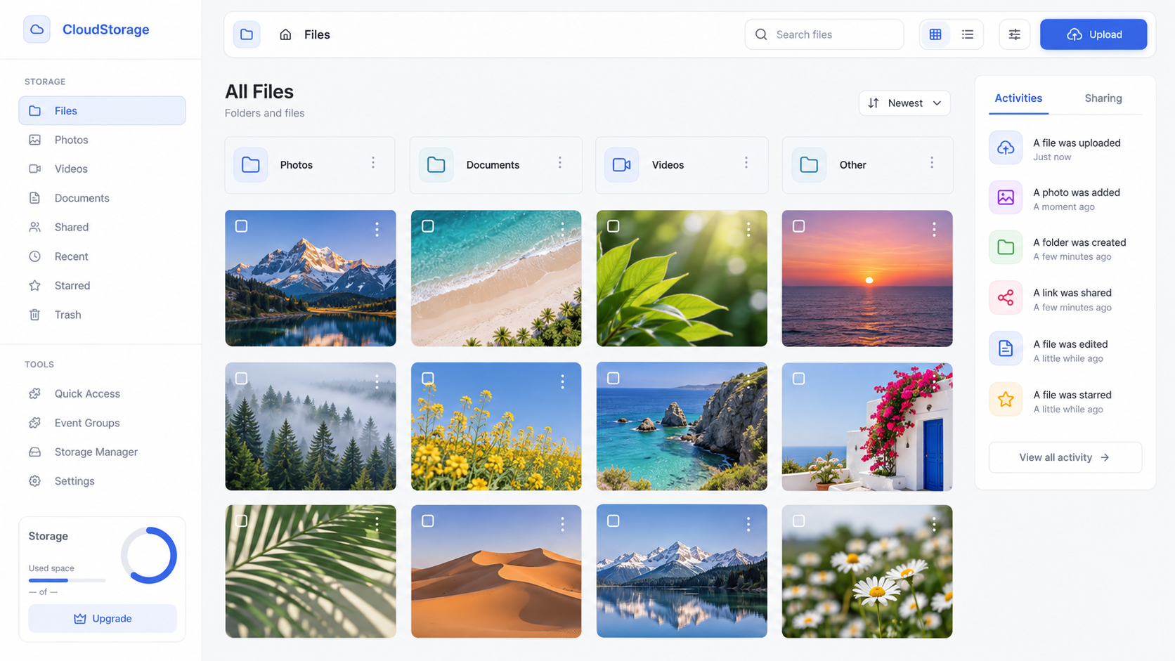Viewport: 1175px width, 661px height.
Task: Click the Upgrade storage button
Action: coord(103,619)
